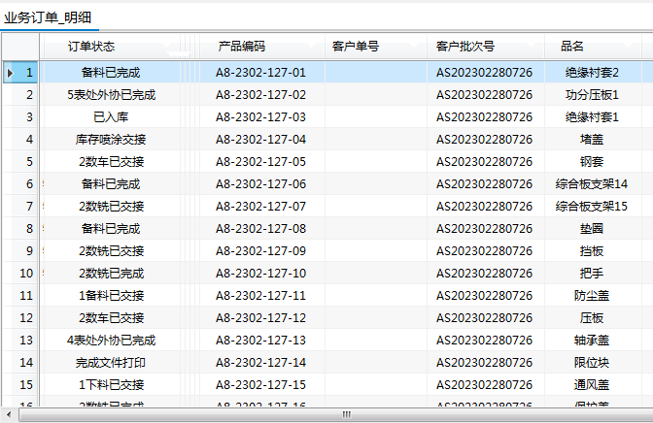Select the 综合板支架14 product name cell
The image size is (653, 423).
591,184
